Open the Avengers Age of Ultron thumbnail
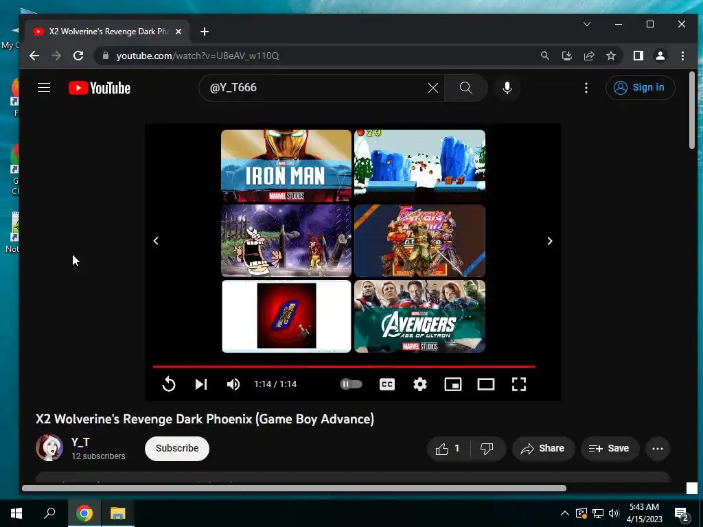This screenshot has width=703, height=527. (x=419, y=316)
